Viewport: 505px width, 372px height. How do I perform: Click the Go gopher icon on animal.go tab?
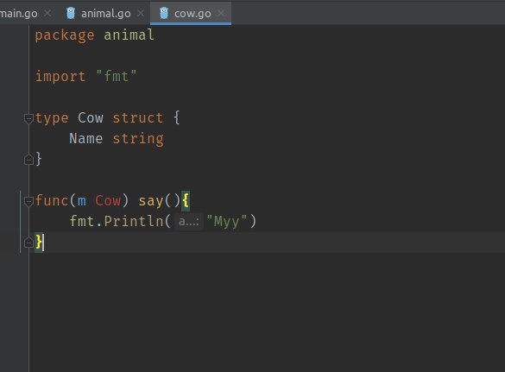point(71,13)
